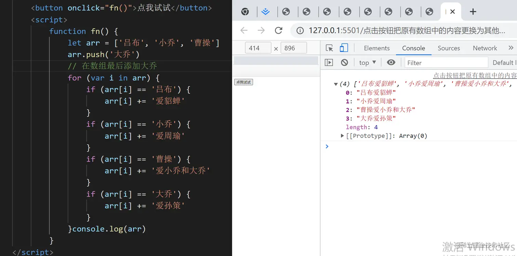Open the Network panel
The width and height of the screenshot is (517, 256).
[485, 48]
